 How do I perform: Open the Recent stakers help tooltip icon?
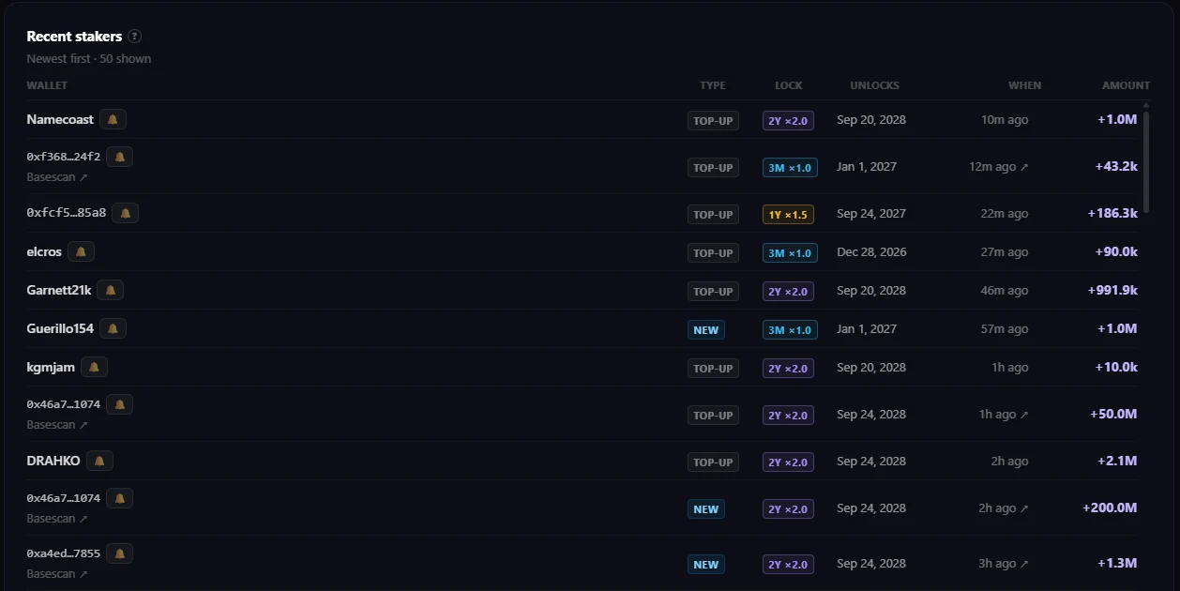pos(135,37)
